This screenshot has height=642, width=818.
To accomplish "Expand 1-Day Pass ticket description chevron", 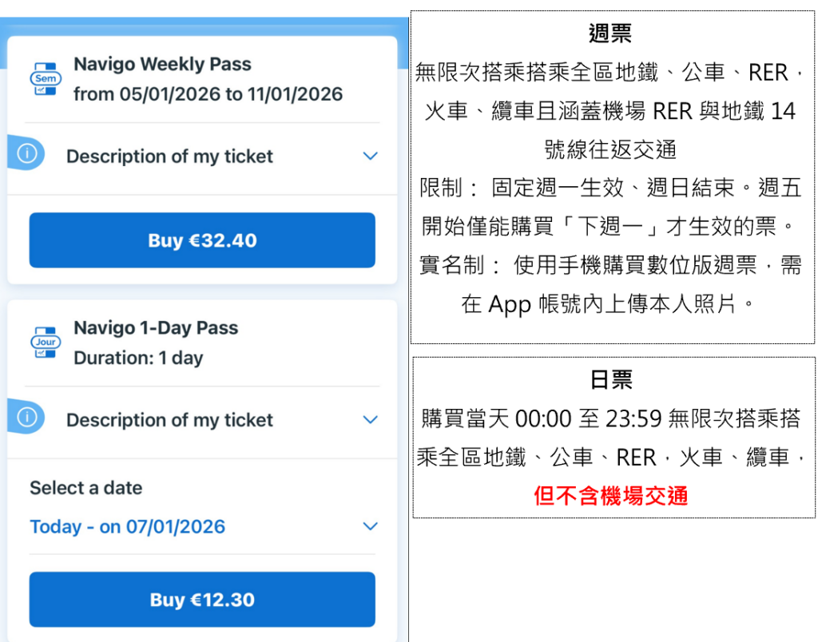I will (370, 420).
